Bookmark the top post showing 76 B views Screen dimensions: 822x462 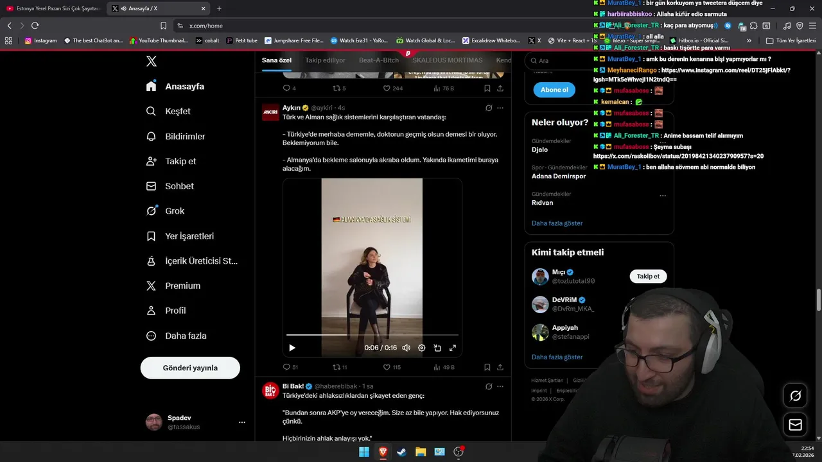487,88
